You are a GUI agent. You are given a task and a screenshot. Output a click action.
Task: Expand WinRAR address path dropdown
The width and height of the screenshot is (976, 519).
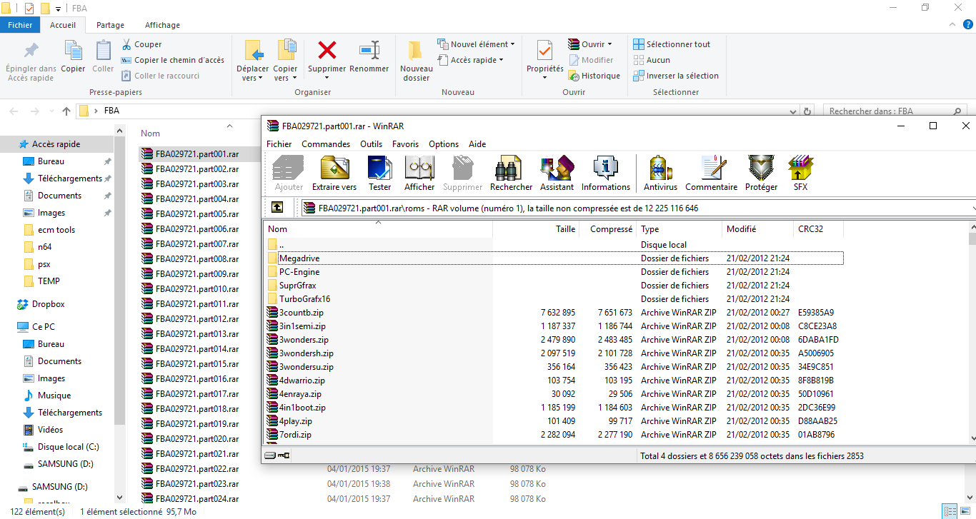coord(973,208)
